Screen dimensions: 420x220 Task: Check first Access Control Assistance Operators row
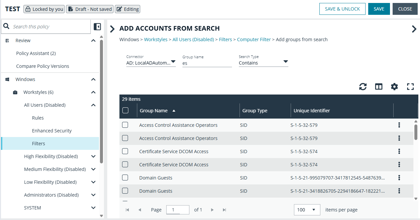tap(125, 125)
